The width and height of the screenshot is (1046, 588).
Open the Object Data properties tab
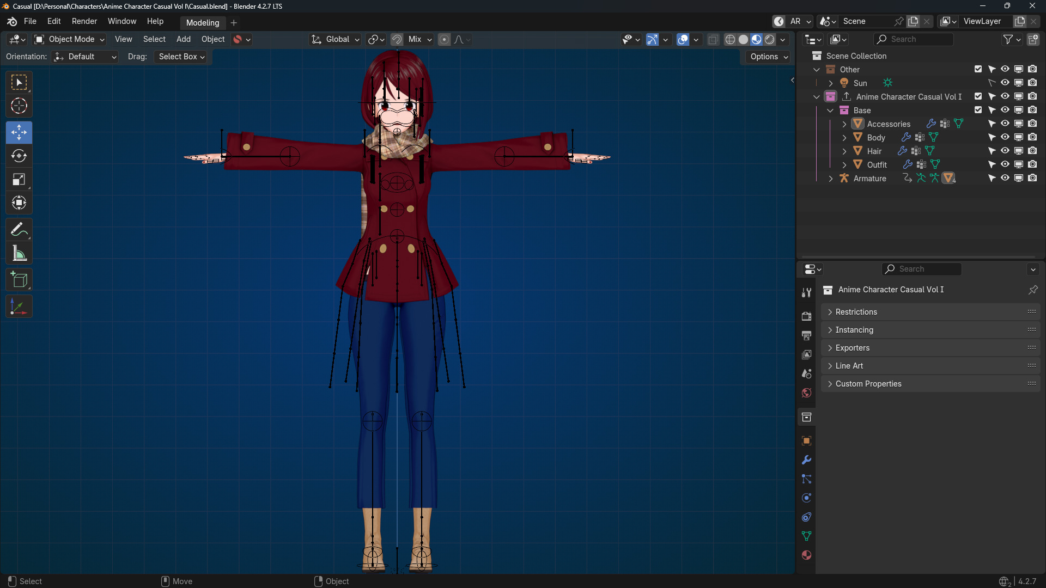tap(807, 536)
